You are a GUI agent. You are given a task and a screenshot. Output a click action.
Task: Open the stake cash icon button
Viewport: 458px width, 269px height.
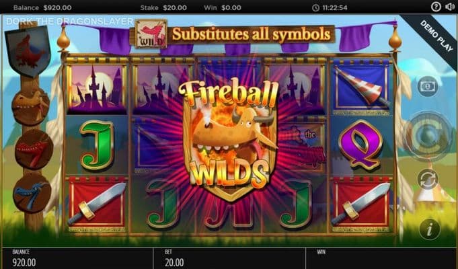coord(428,87)
